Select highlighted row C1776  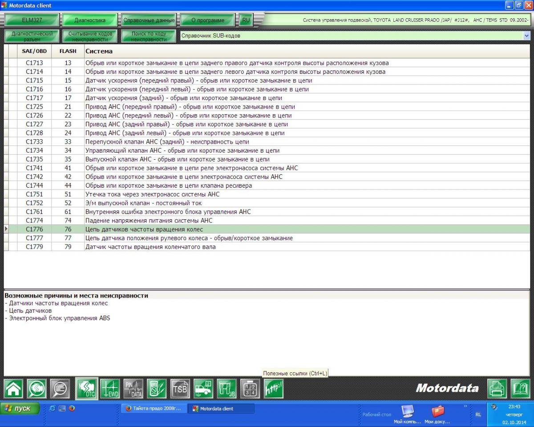tap(267, 229)
